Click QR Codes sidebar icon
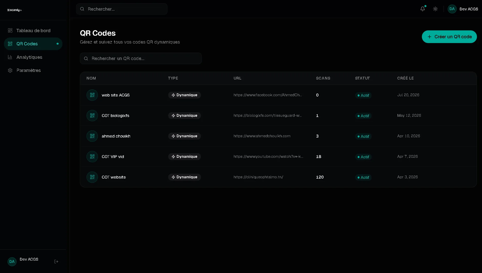The image size is (482, 273). [x=10, y=44]
